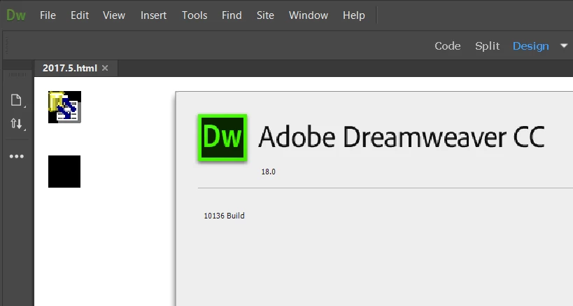
Task: Open the Insert menu
Action: click(153, 15)
